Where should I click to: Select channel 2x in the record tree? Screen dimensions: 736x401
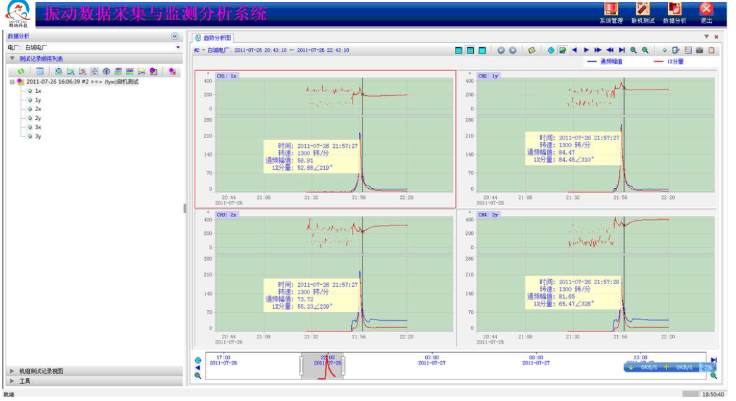(38, 109)
